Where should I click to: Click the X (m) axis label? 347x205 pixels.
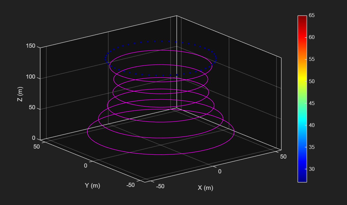click(205, 188)
